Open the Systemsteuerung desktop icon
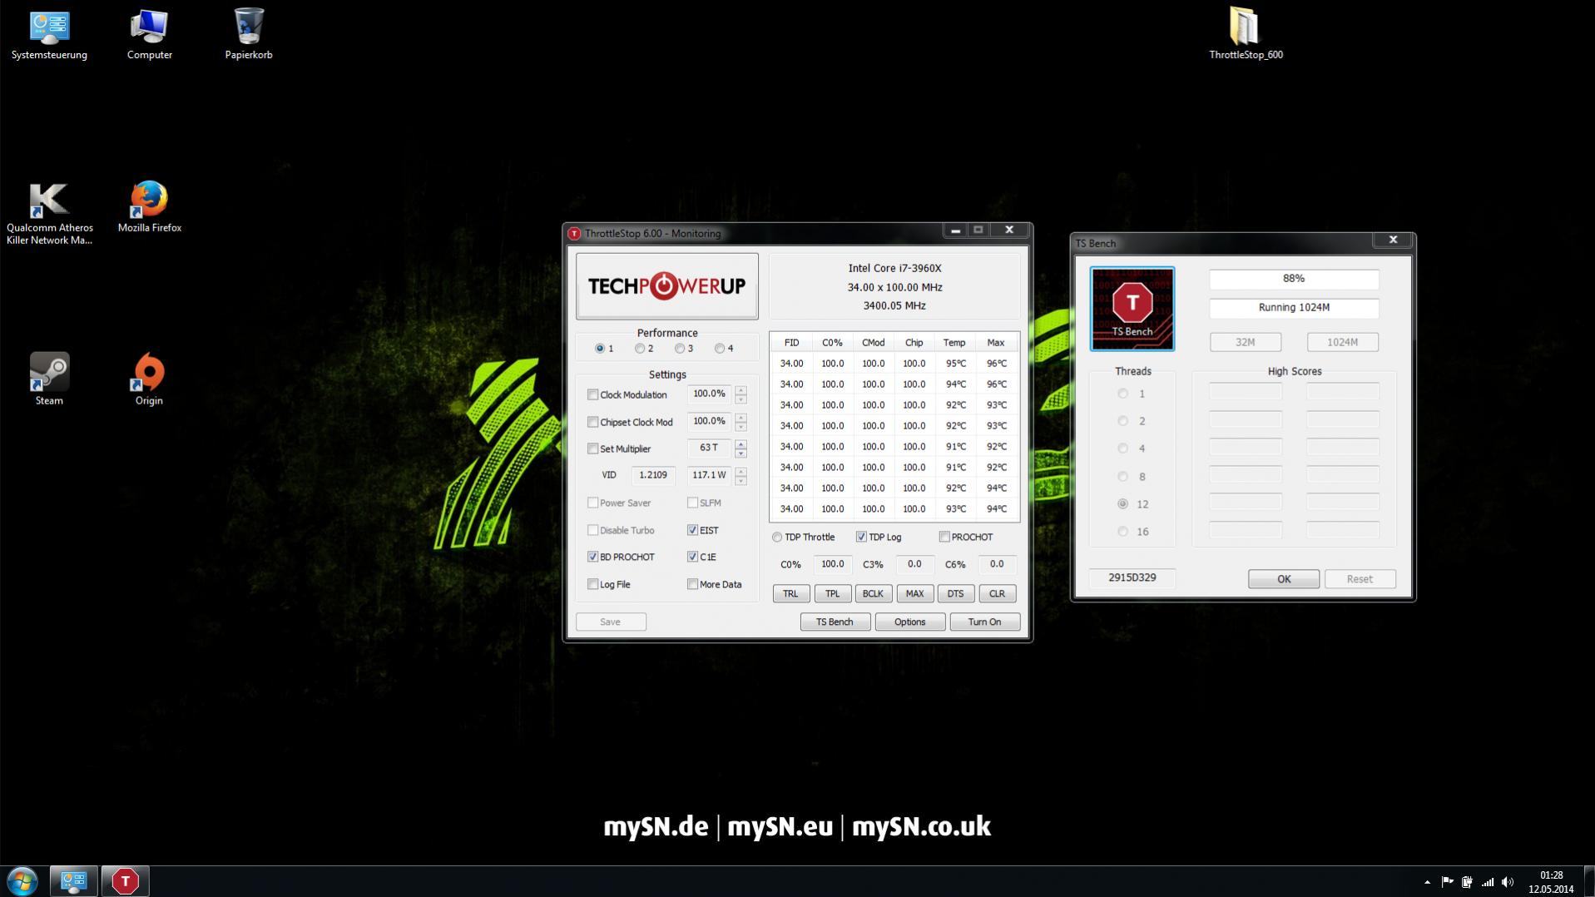 pos(49,35)
